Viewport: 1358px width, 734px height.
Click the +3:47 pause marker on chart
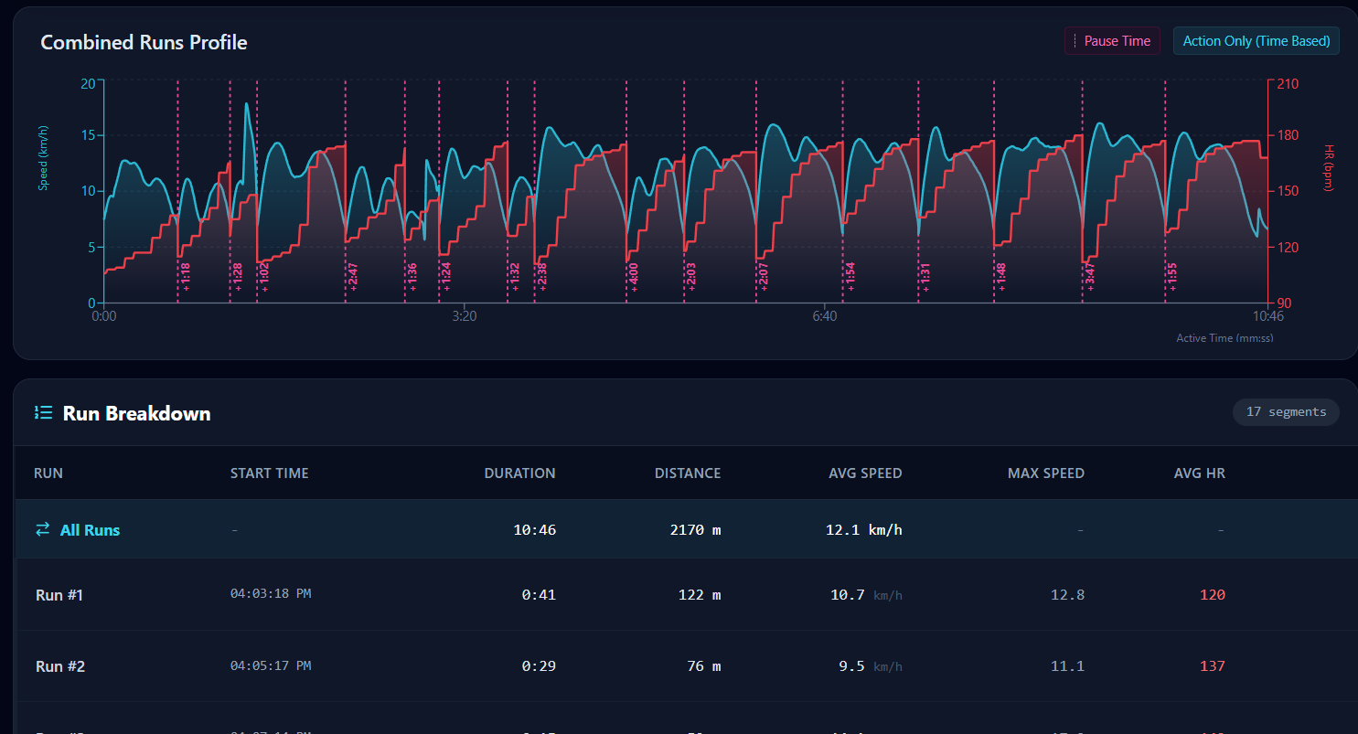(x=1089, y=277)
